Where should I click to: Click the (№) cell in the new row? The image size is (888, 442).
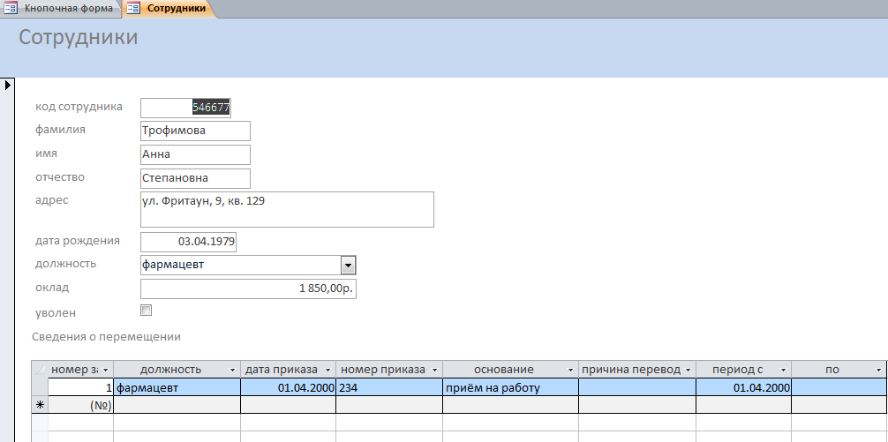point(81,404)
